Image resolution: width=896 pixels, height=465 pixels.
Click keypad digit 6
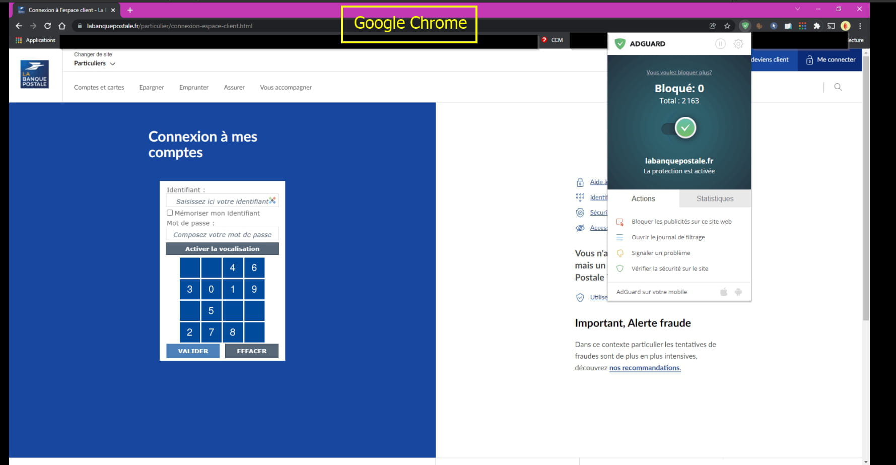pyautogui.click(x=254, y=268)
